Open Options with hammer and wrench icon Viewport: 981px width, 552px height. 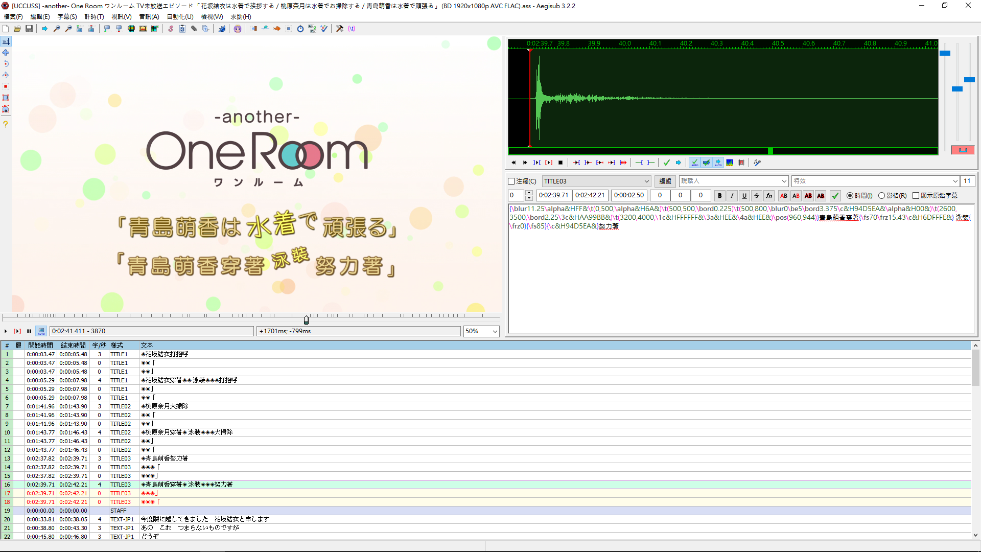tap(340, 29)
